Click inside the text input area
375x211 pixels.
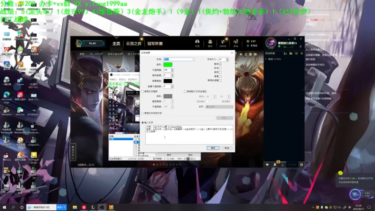[x=189, y=135]
